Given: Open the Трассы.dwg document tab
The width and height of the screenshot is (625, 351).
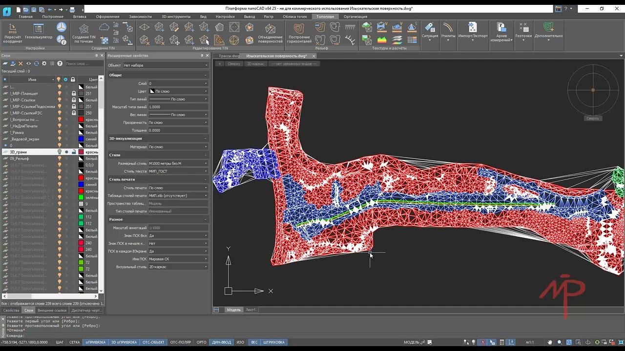Looking at the screenshot, I should coord(229,56).
